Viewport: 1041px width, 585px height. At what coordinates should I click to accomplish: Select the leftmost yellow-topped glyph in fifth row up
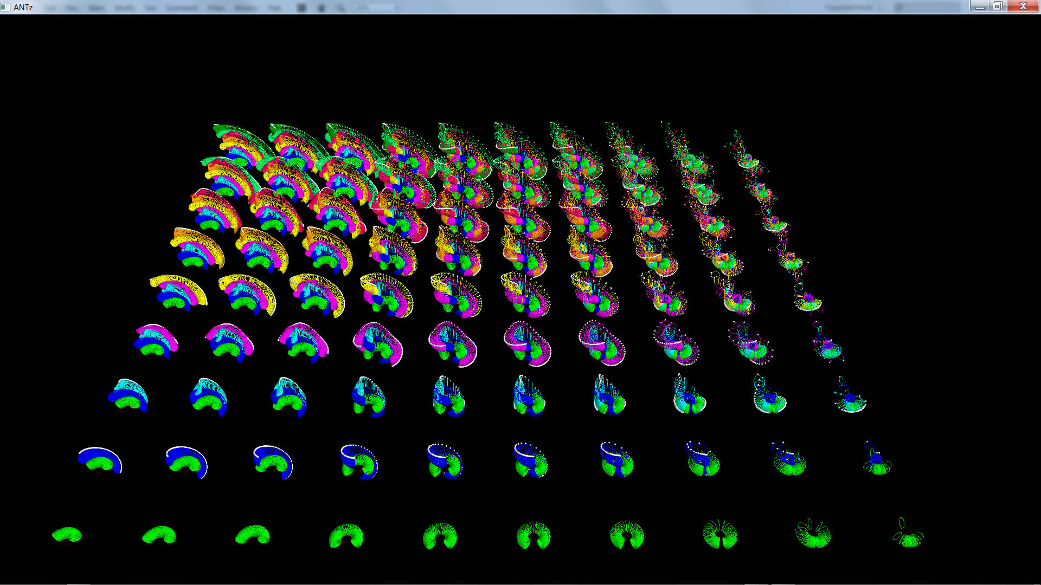(178, 292)
